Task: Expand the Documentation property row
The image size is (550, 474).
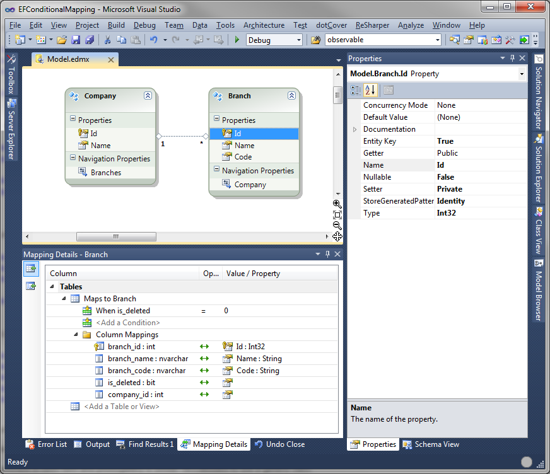Action: point(354,129)
